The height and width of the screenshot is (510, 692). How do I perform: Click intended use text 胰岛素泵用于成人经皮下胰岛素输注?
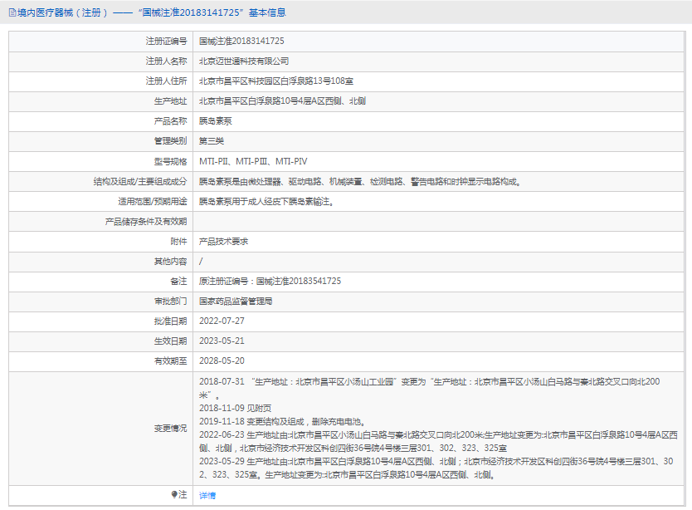tap(266, 202)
